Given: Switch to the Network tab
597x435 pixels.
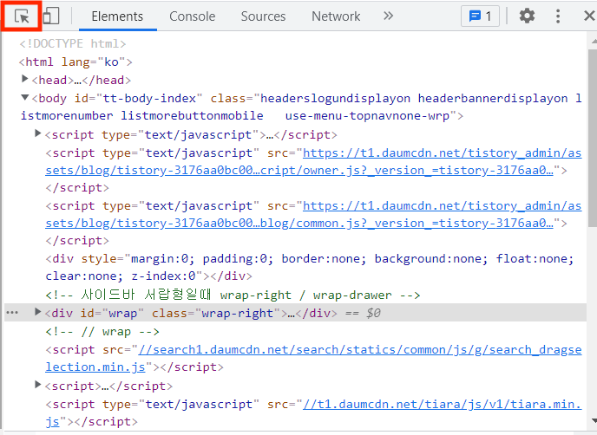Looking at the screenshot, I should [x=336, y=16].
